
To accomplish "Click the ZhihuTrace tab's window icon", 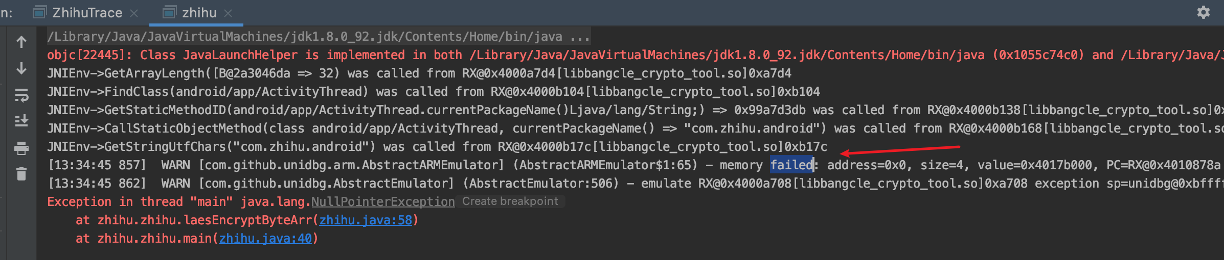I will [39, 12].
